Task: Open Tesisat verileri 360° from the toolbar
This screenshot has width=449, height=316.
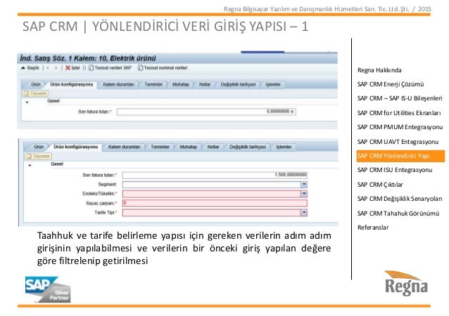Action: [110, 68]
